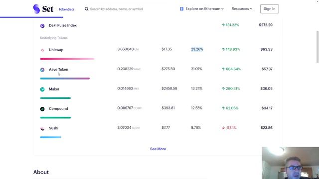Click the green arrow beside 131.22%
The width and height of the screenshot is (319, 179).
(x=223, y=25)
